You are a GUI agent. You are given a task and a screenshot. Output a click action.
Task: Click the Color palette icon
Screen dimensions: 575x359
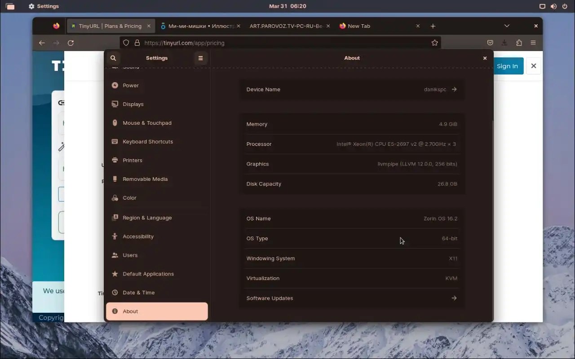[x=115, y=198]
